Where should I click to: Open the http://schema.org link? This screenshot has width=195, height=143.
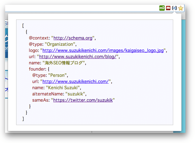(73, 38)
